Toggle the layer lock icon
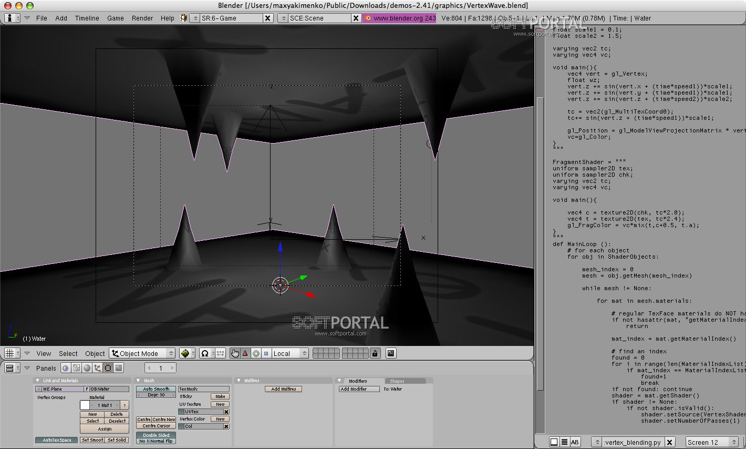 tap(375, 353)
